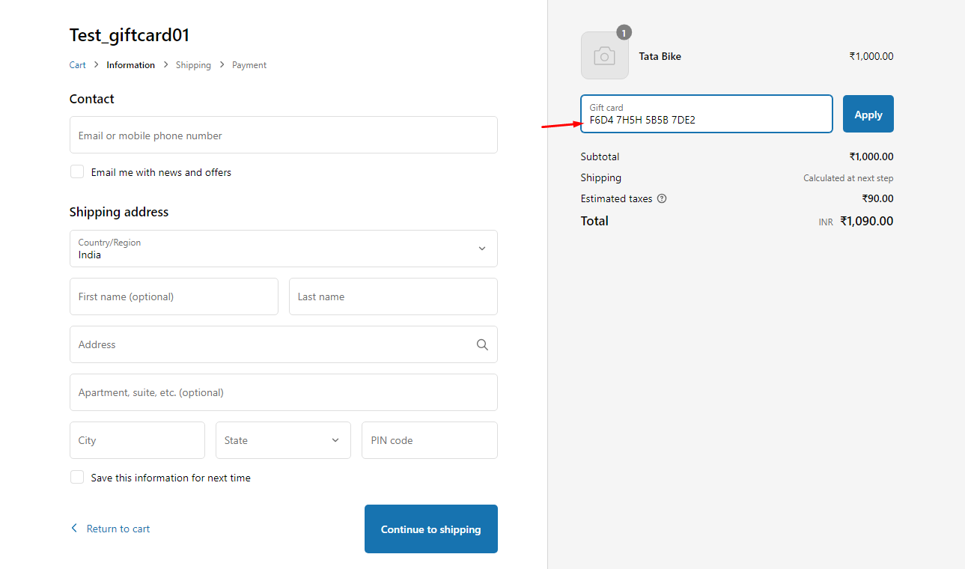Go to Cart breadcrumb link

(x=78, y=65)
